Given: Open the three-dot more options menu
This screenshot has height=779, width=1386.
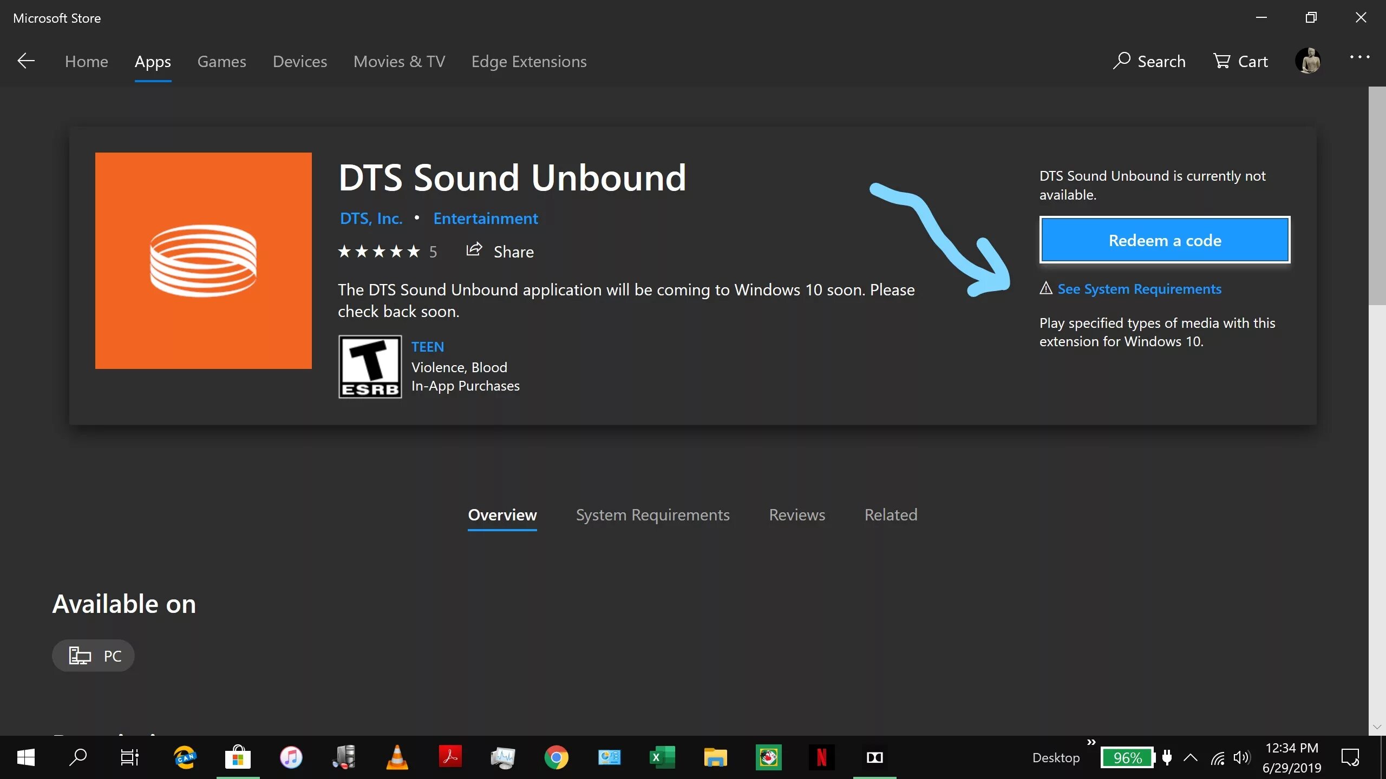Looking at the screenshot, I should [x=1359, y=57].
